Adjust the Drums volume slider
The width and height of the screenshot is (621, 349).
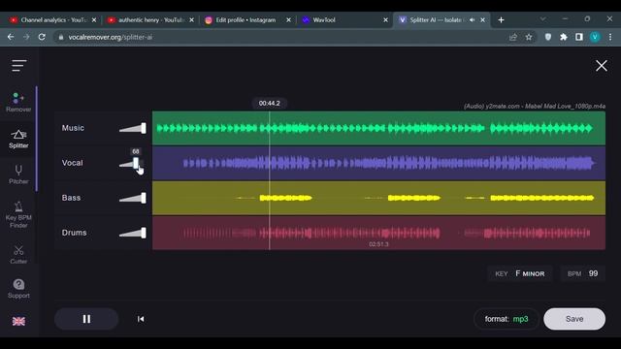click(x=133, y=233)
